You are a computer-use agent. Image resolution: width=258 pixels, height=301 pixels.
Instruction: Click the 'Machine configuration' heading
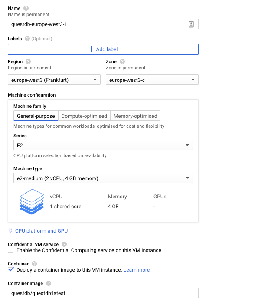(x=32, y=95)
